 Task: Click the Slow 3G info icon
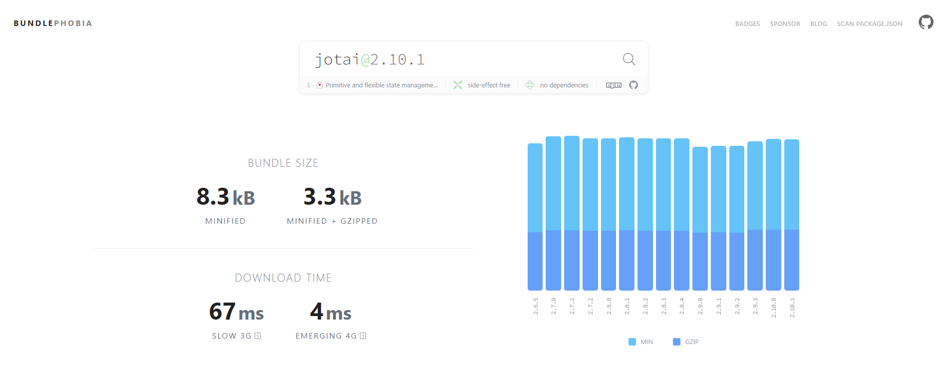[258, 336]
